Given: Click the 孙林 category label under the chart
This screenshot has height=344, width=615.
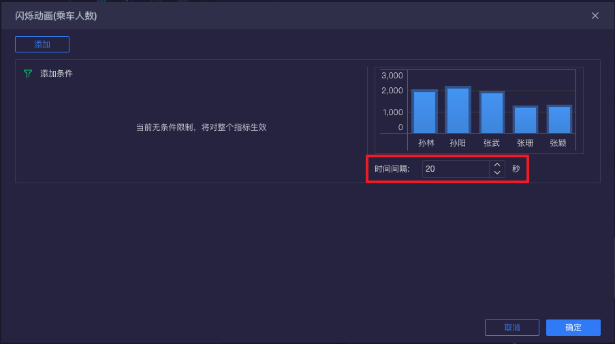Looking at the screenshot, I should point(426,143).
